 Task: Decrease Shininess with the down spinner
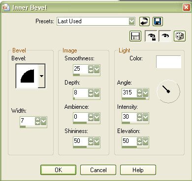[91, 143]
